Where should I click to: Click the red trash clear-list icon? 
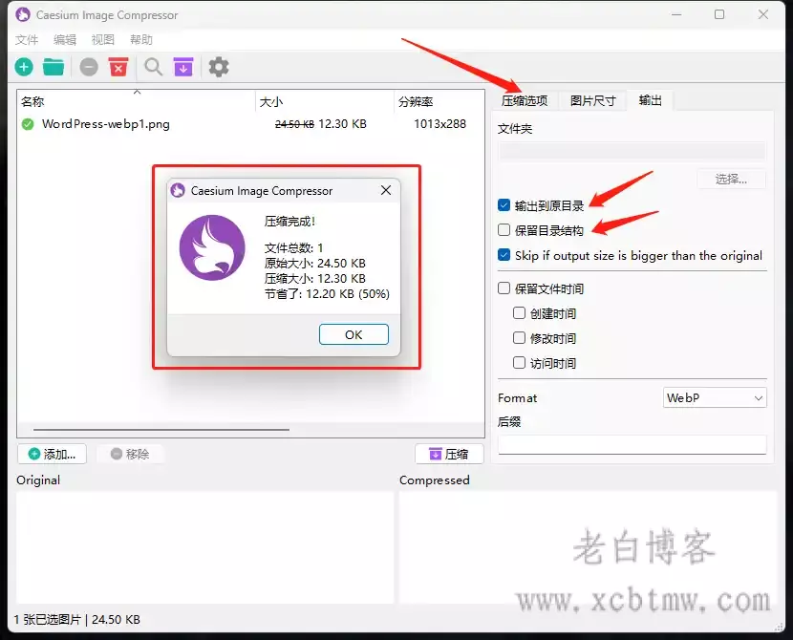pyautogui.click(x=118, y=67)
